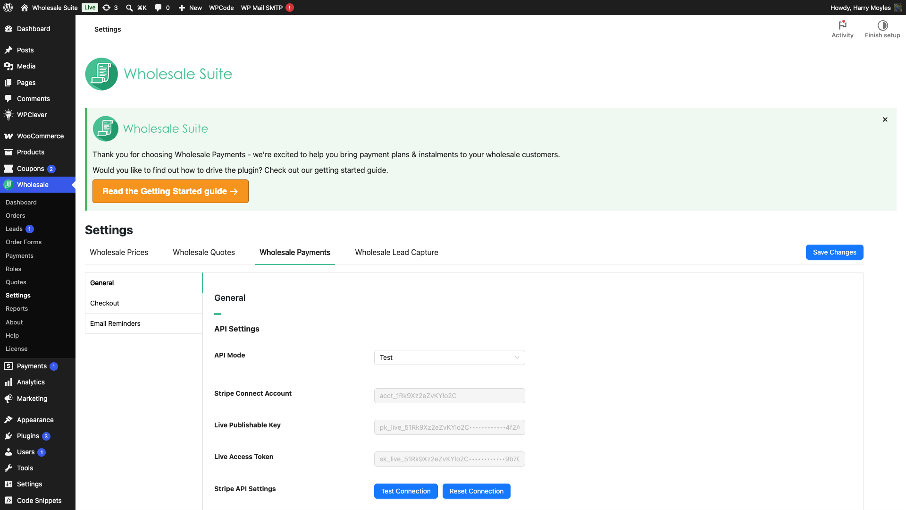Click the Live Publishable Key field
Image resolution: width=906 pixels, height=510 pixels.
(449, 427)
